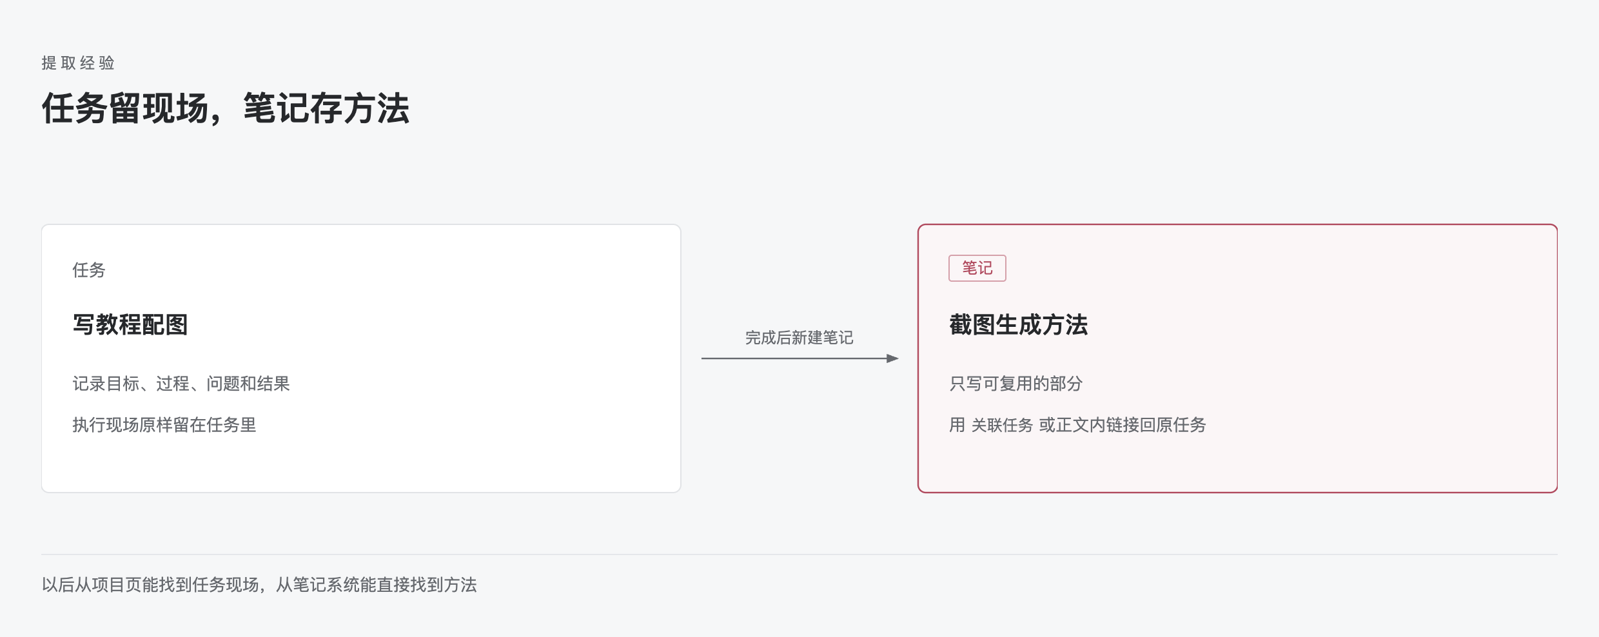
Task: Click the line 执行现场原样留在任务里
Action: tap(164, 425)
